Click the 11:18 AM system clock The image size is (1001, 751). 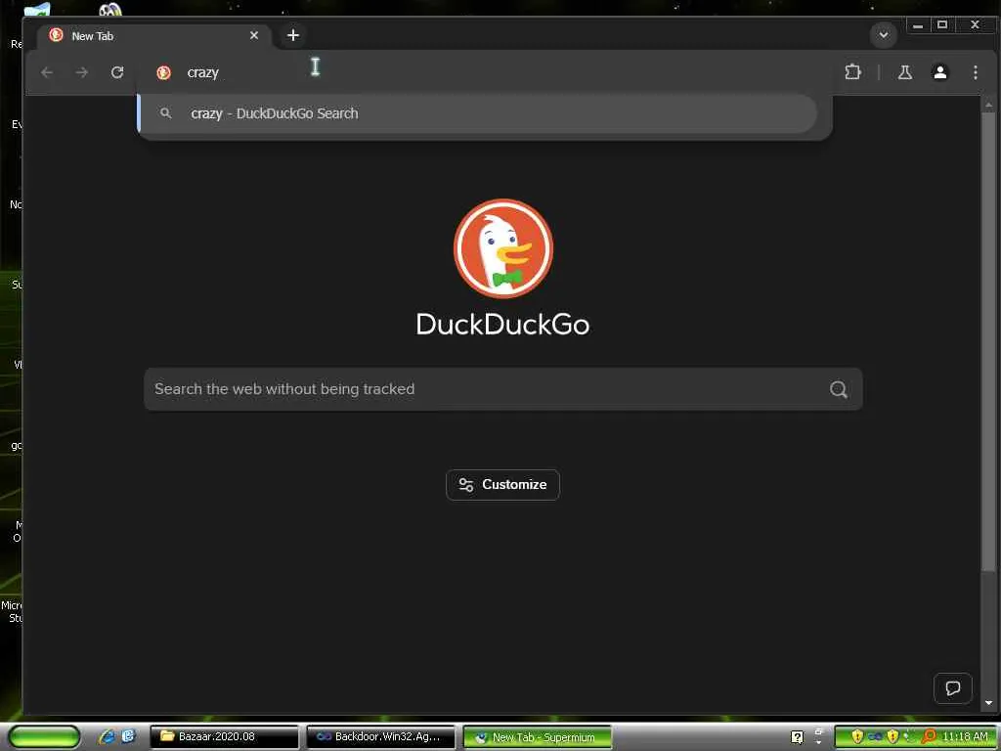click(965, 736)
